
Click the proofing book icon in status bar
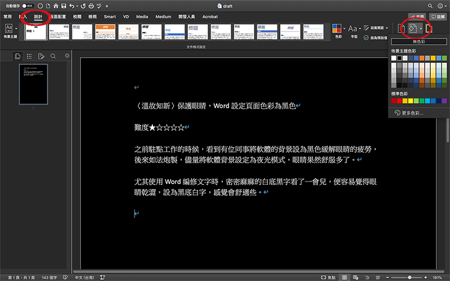(65, 277)
